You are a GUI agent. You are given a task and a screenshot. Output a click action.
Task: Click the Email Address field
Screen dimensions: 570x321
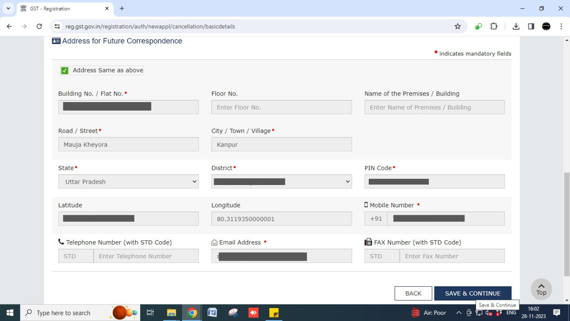coord(281,256)
